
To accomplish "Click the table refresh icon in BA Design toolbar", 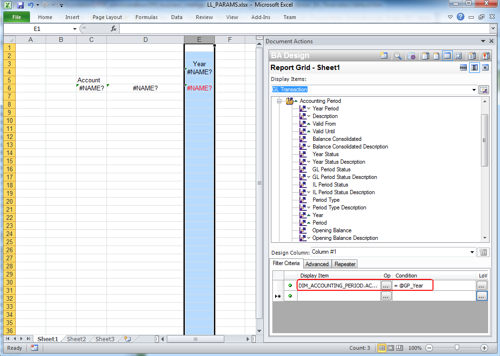I will 458,56.
